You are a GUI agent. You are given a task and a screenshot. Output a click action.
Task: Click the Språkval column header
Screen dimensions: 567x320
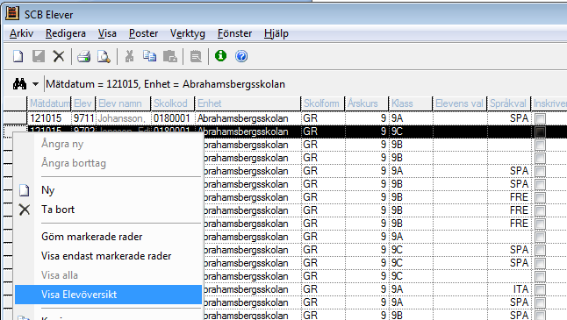(x=509, y=103)
